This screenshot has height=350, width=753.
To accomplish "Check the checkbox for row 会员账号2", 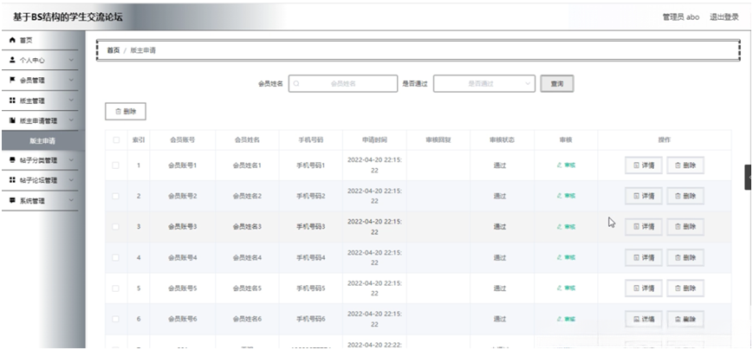I will [x=116, y=196].
